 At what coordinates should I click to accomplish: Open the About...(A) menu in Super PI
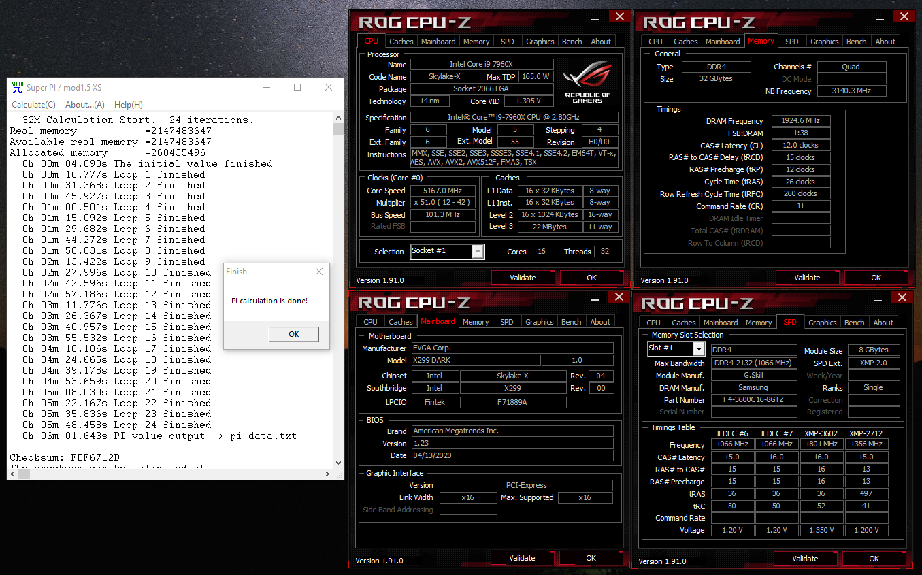[85, 105]
